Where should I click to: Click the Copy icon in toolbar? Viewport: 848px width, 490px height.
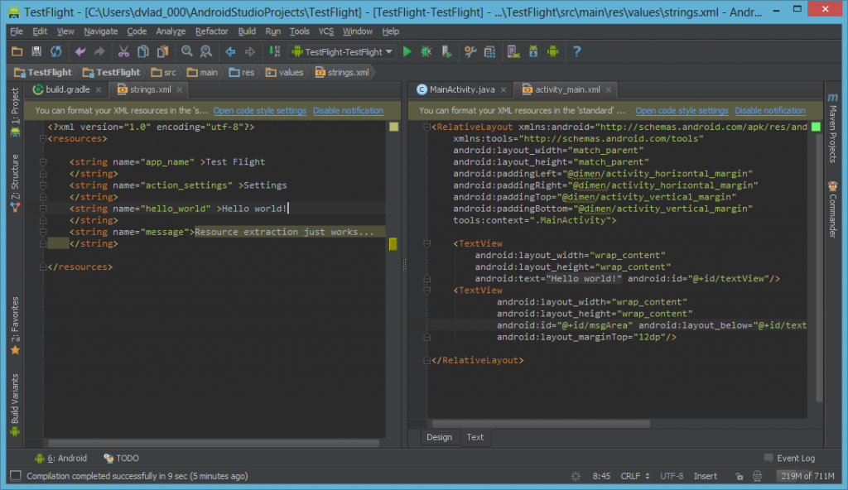click(143, 52)
